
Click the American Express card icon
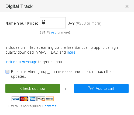pos(33,99)
